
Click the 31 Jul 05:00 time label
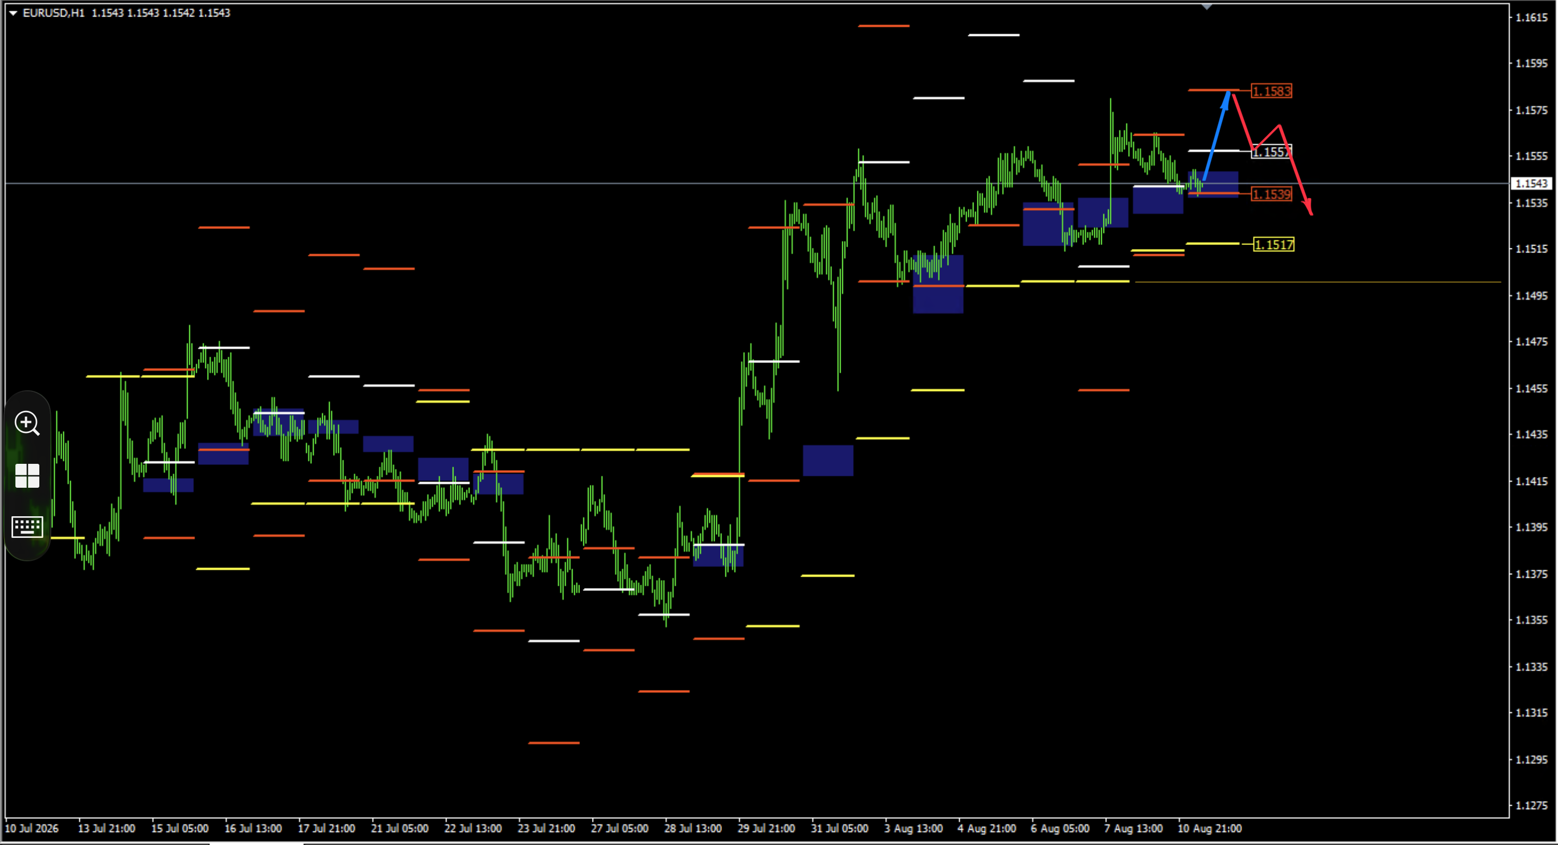pos(839,828)
